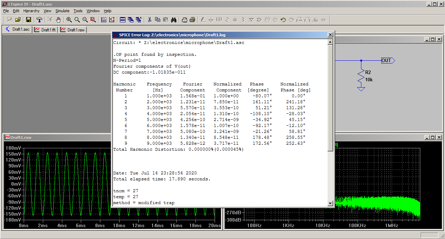Create a new schematic with the toolbar icon
Viewport: 445px width, 239px height.
click(9, 20)
